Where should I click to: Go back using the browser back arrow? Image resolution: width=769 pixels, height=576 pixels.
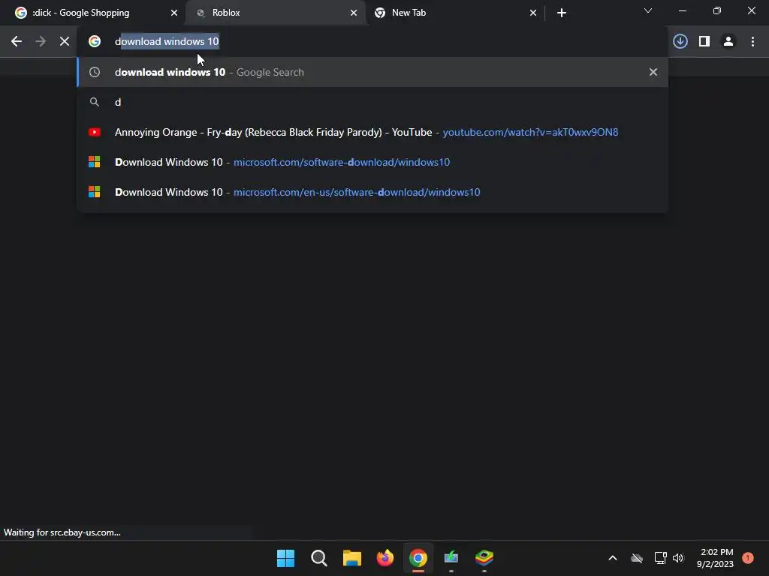pos(17,42)
